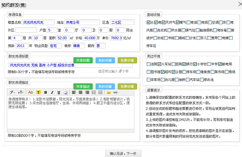Align description text to the right
This screenshot has width=242, height=157.
(x=87, y=93)
